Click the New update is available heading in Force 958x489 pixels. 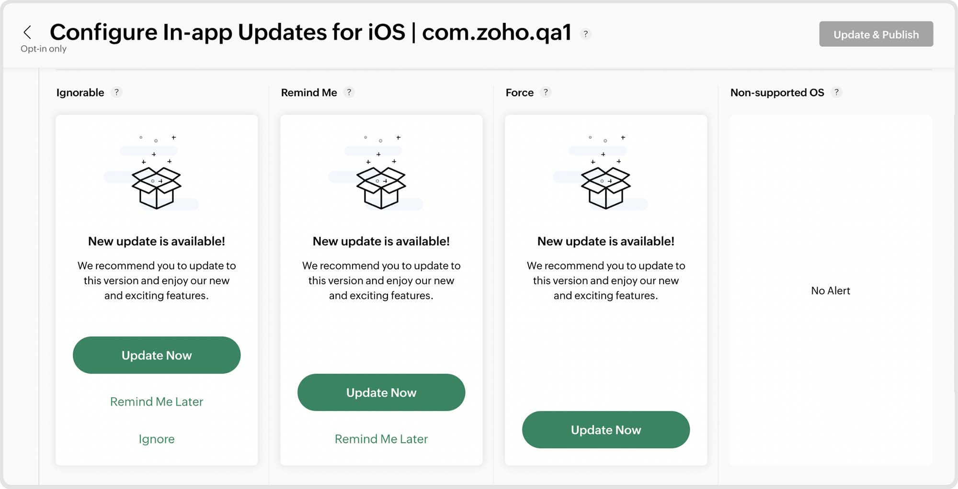click(605, 241)
